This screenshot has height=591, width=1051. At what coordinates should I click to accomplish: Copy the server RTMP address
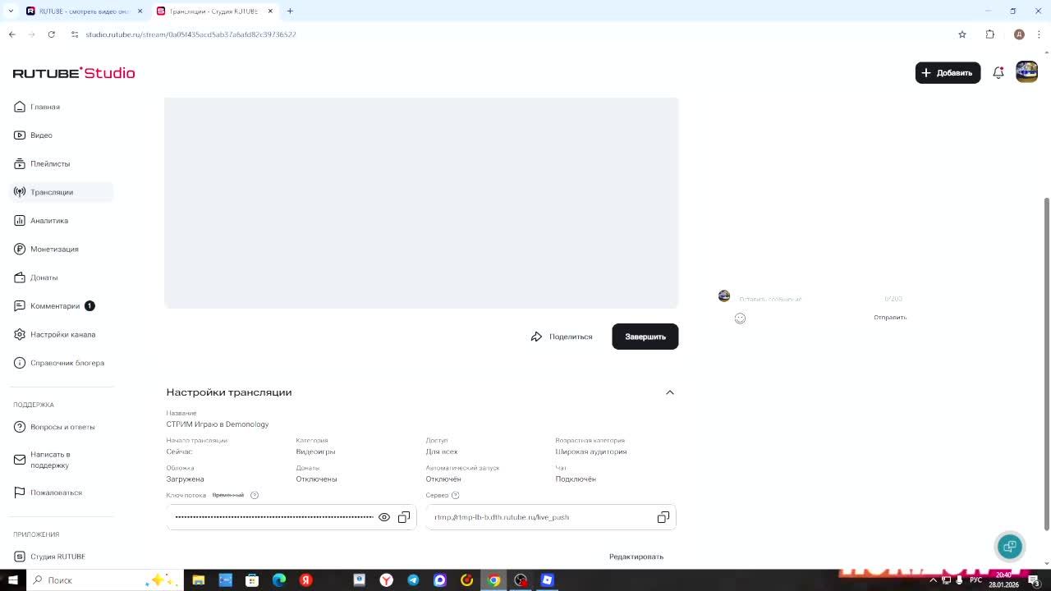pos(663,517)
